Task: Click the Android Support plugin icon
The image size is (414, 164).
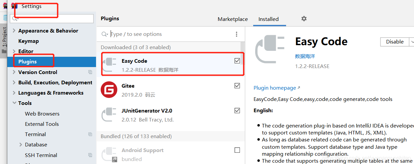Action: coord(109,154)
